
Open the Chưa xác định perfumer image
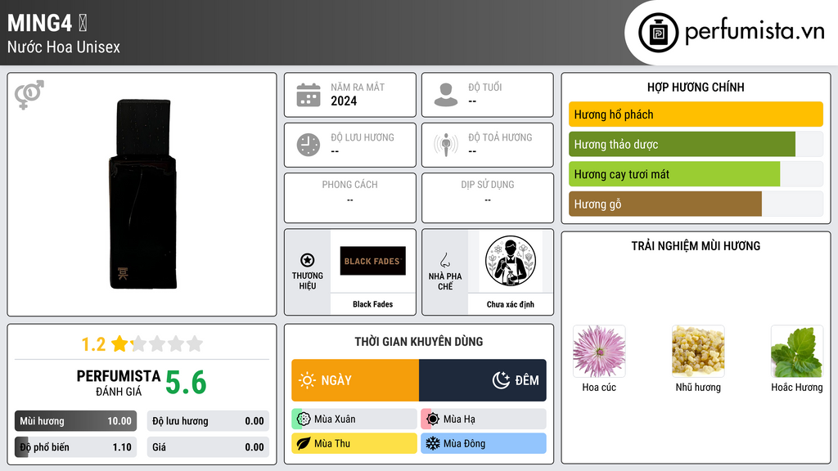pyautogui.click(x=511, y=261)
